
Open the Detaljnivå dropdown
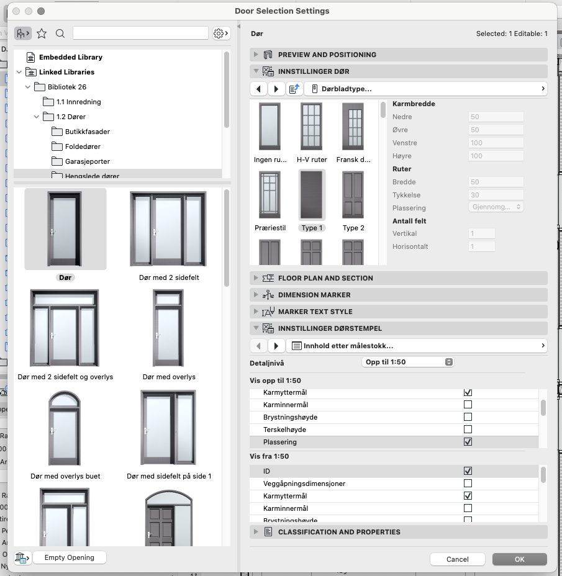pos(407,362)
